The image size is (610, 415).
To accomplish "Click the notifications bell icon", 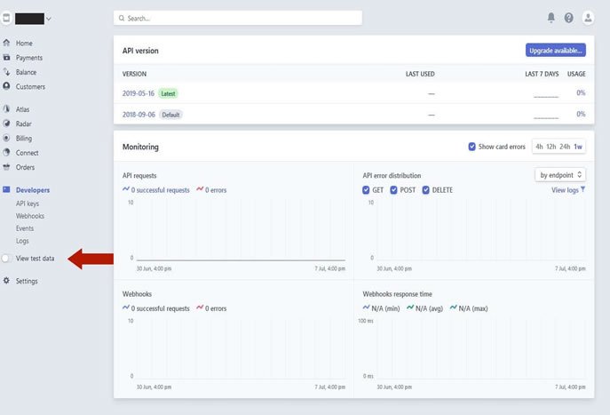I will tap(551, 18).
